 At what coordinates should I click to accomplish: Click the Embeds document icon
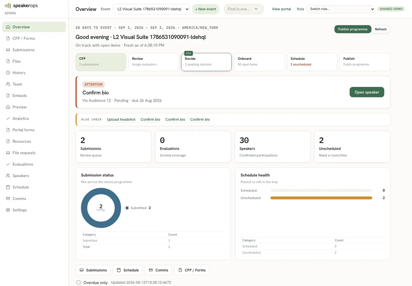click(8, 95)
